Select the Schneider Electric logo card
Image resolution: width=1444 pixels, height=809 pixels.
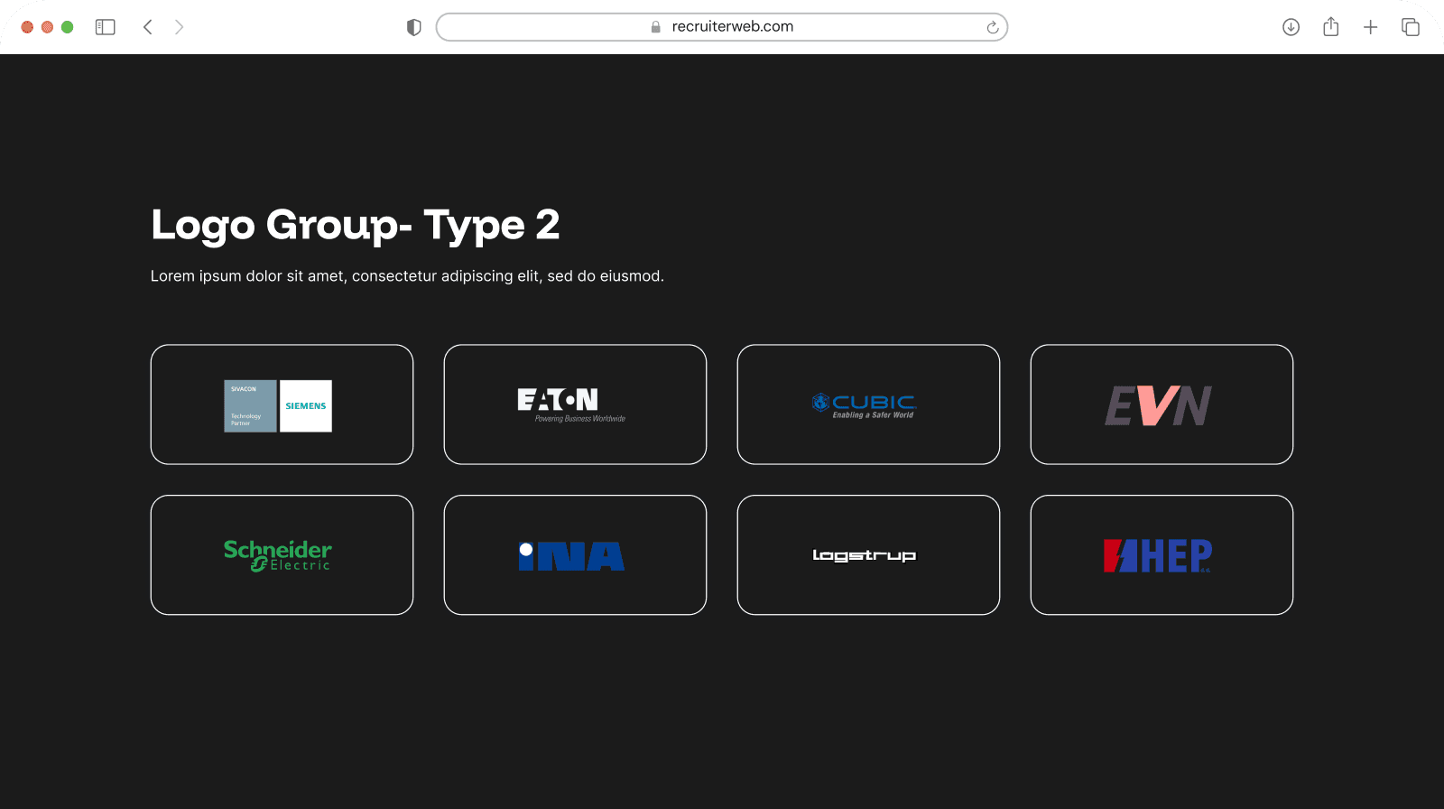(282, 555)
